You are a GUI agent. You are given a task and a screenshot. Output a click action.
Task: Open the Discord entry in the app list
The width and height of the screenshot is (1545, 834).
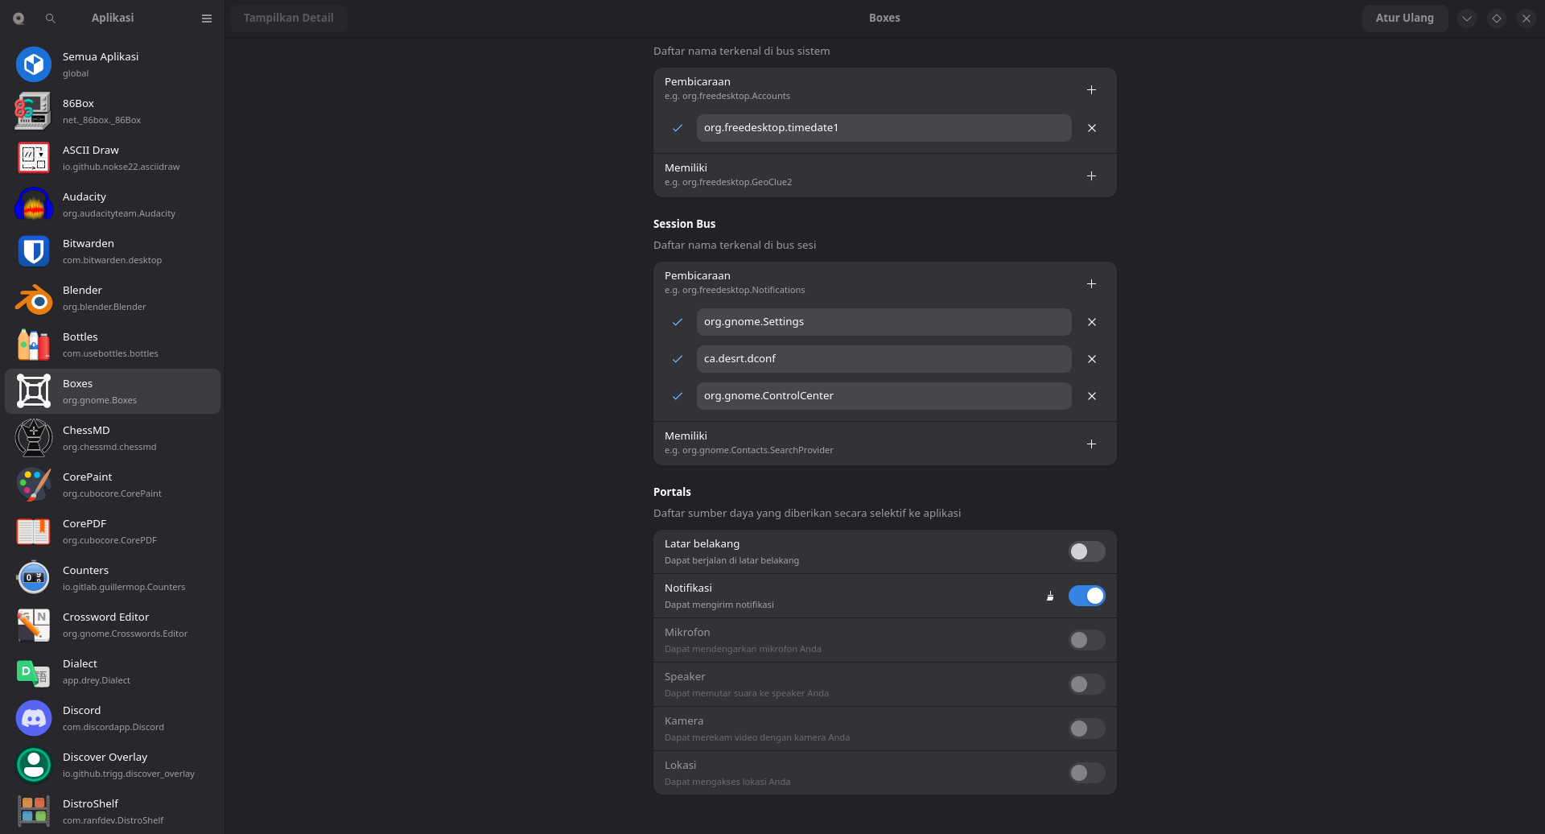113,718
